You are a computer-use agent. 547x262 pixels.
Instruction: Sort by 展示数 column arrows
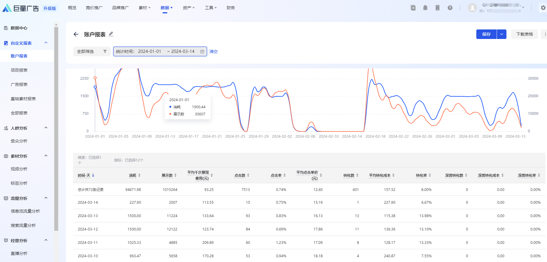pos(175,175)
